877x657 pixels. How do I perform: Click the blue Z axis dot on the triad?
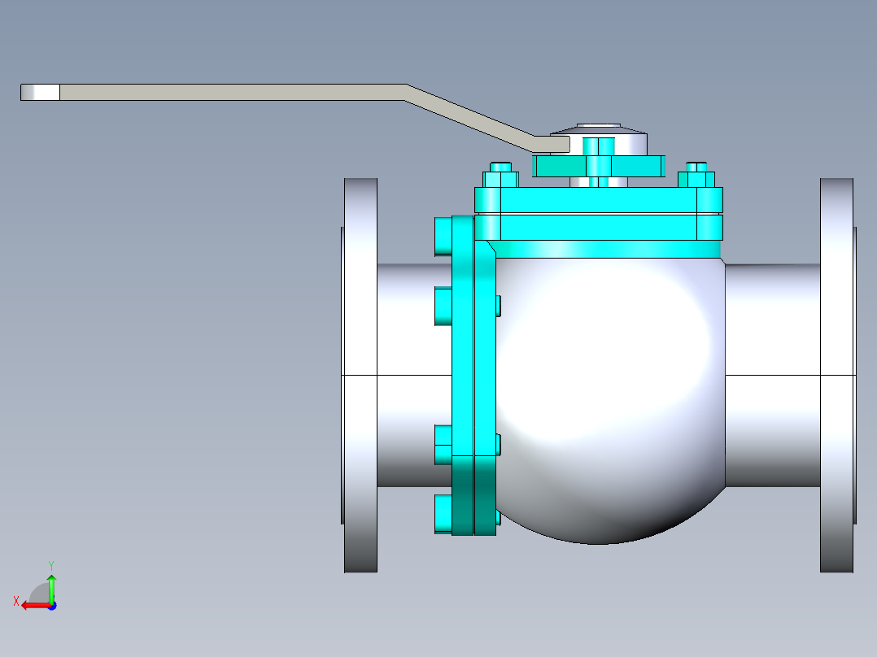coord(52,606)
